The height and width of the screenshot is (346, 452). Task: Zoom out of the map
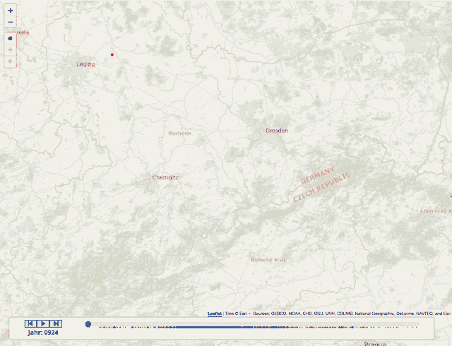pos(10,22)
